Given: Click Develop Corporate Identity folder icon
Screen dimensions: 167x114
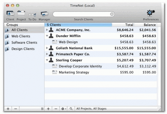Looking at the screenshot, I should [x=55, y=66].
